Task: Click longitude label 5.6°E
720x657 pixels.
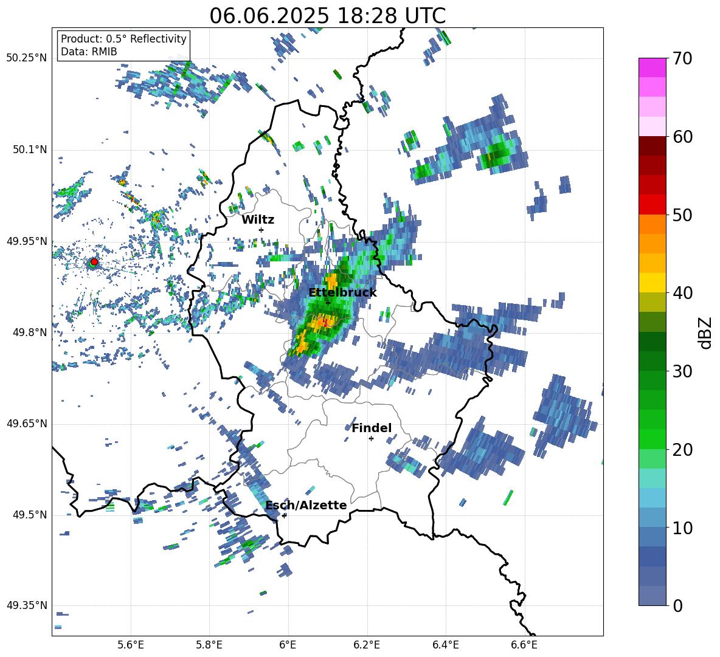Action: pos(131,645)
